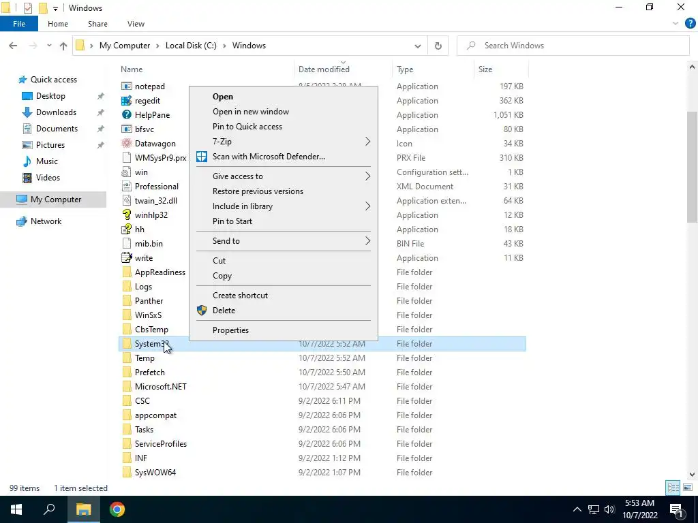
Task: Open the volume speaker tray icon
Action: pos(609,509)
